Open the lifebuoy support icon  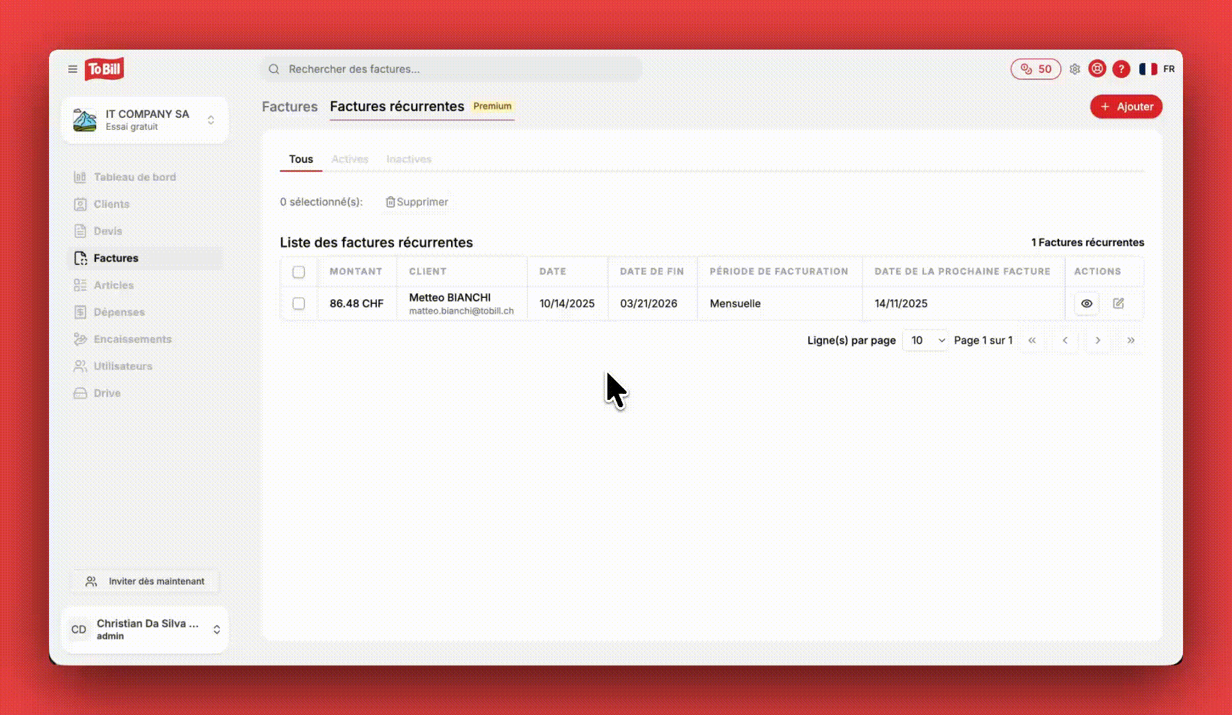click(1097, 69)
